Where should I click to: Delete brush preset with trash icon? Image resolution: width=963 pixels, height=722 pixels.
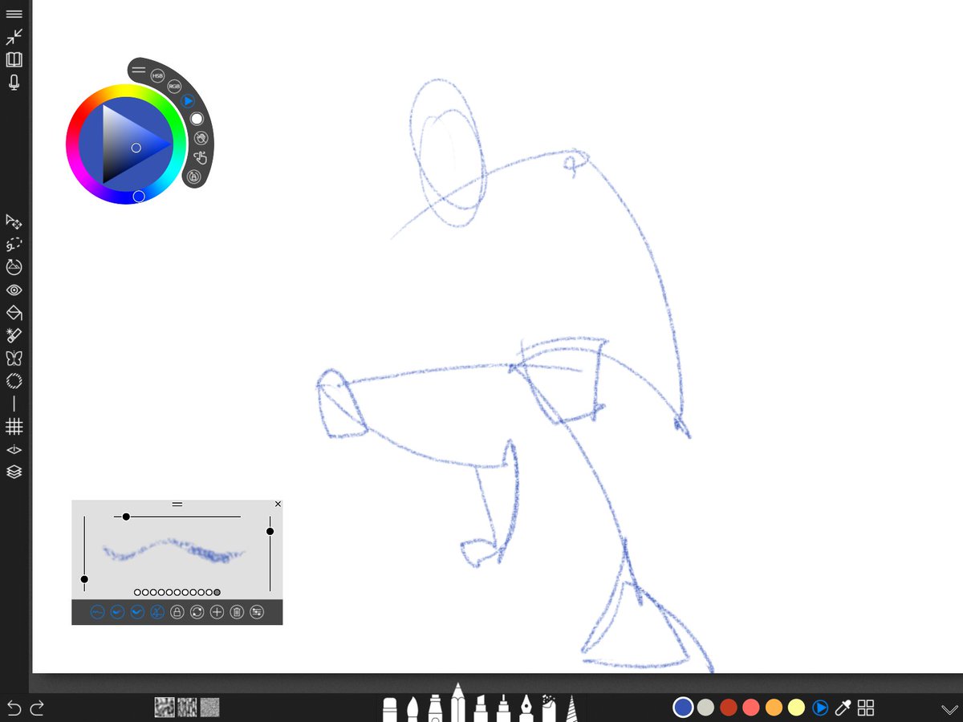[237, 612]
